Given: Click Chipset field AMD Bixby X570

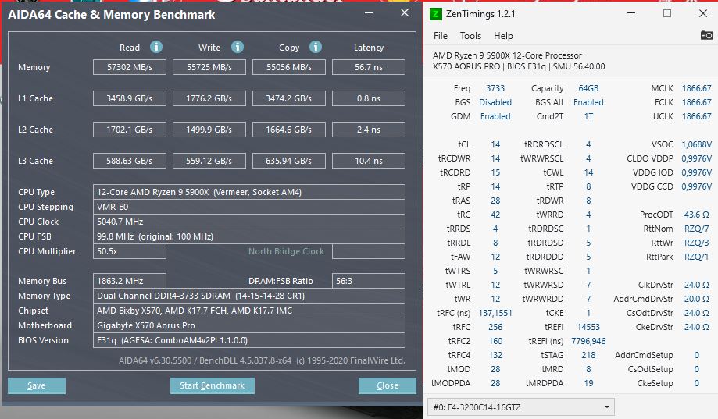Looking at the screenshot, I should [249, 311].
